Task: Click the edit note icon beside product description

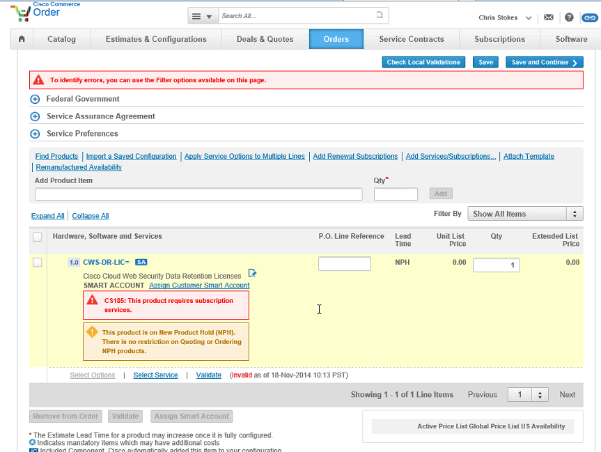Action: click(x=252, y=273)
